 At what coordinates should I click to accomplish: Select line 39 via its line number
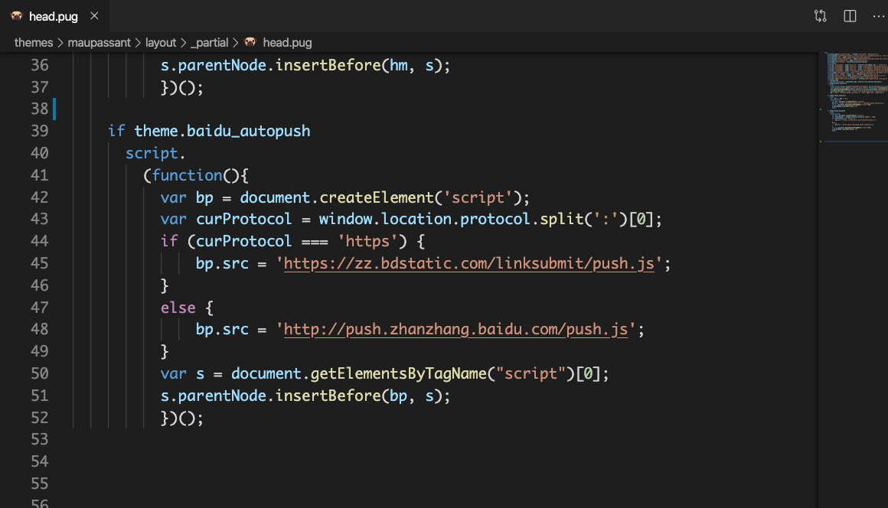[x=39, y=131]
